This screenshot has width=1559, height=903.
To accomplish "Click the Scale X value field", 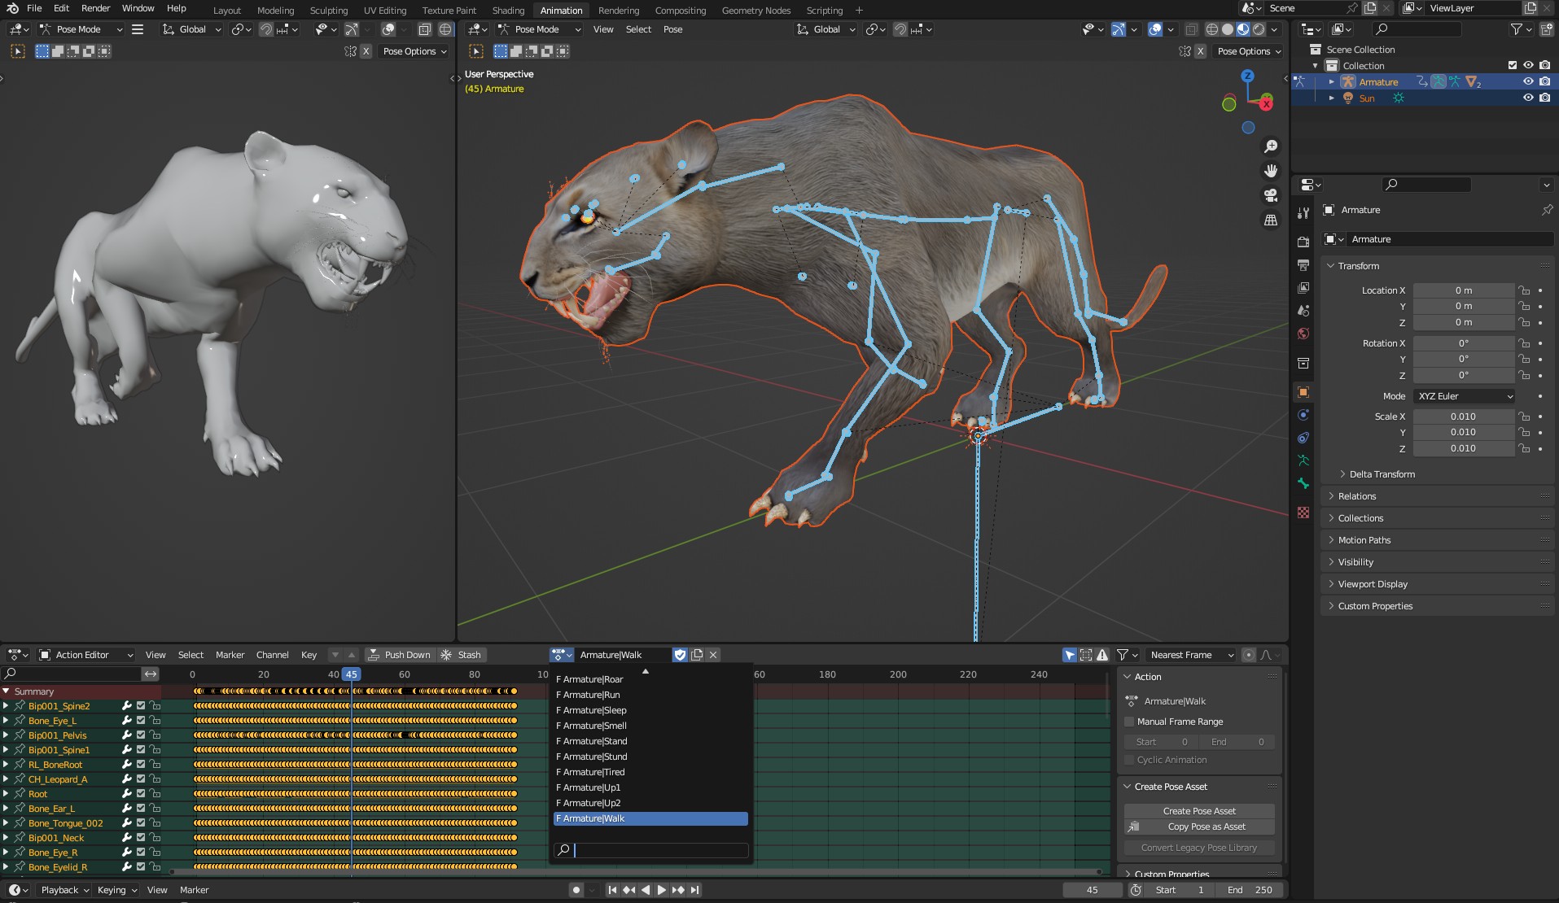I will coord(1463,417).
